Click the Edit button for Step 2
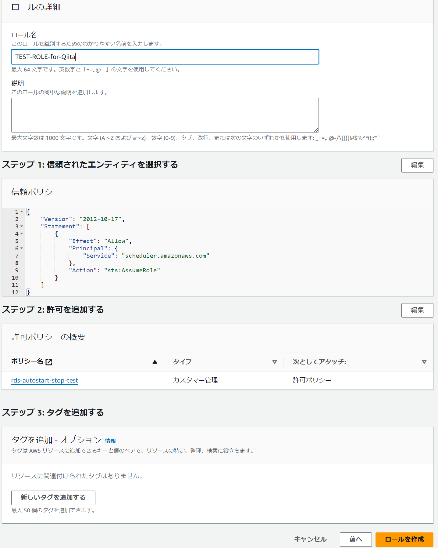Image resolution: width=438 pixels, height=548 pixels. pos(417,310)
